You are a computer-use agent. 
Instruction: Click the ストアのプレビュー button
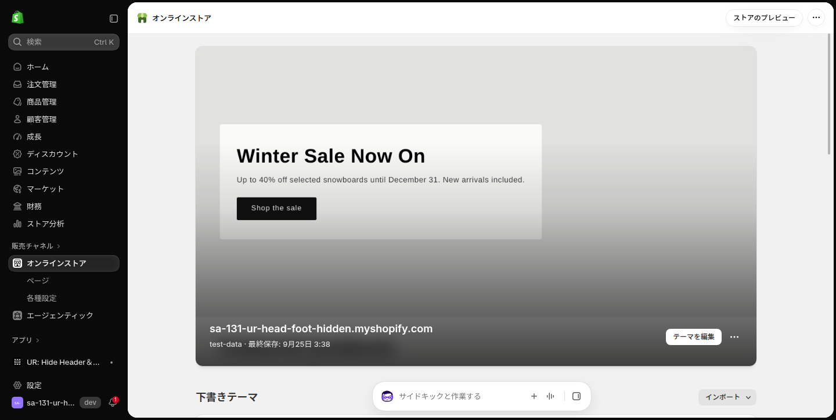(764, 17)
